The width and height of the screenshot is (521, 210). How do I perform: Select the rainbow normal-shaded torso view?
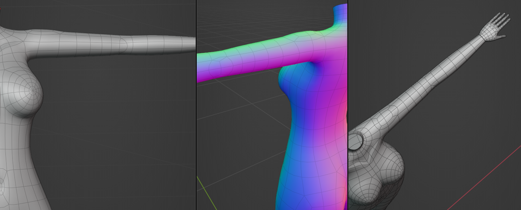(272, 105)
